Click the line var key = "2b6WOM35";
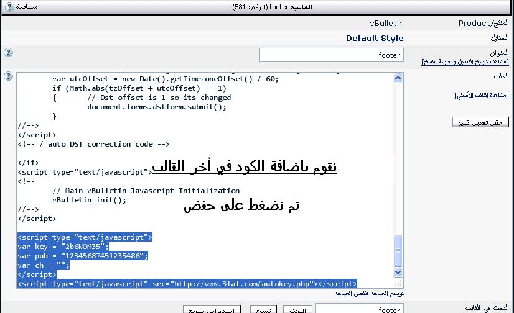This screenshot has height=313, width=514. [x=63, y=247]
